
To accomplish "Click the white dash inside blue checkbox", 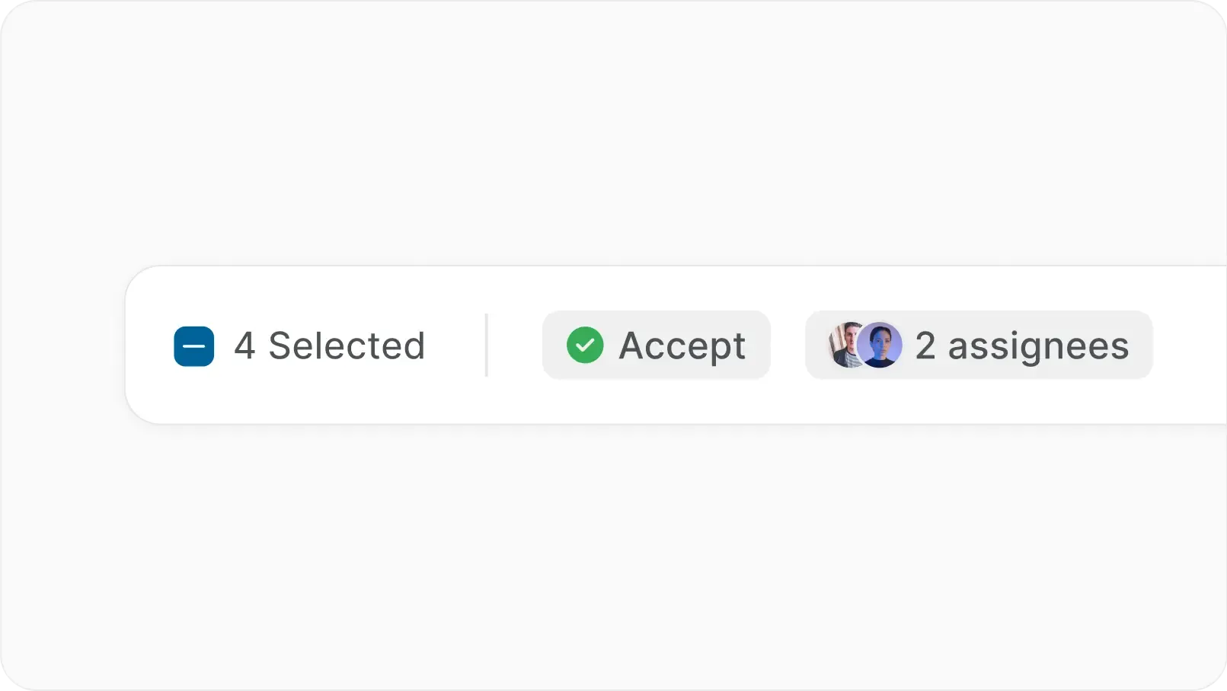I will point(193,346).
